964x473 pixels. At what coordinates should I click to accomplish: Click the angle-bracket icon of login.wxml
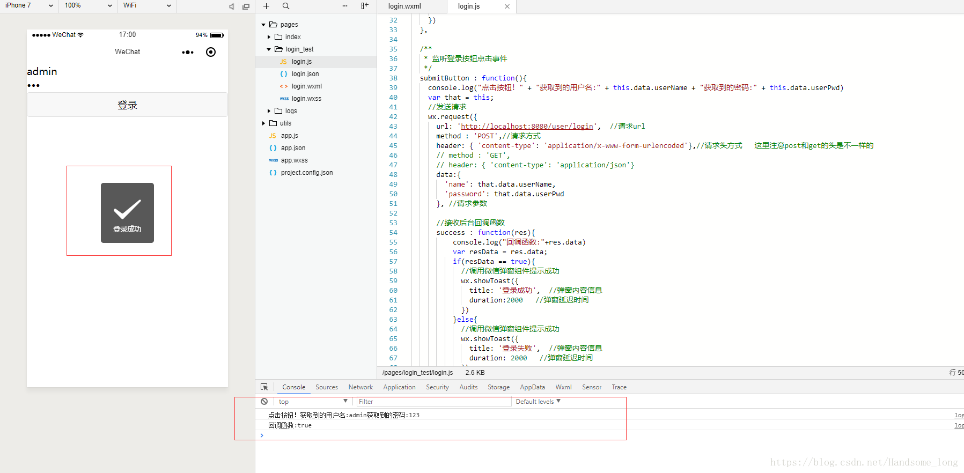click(x=284, y=86)
